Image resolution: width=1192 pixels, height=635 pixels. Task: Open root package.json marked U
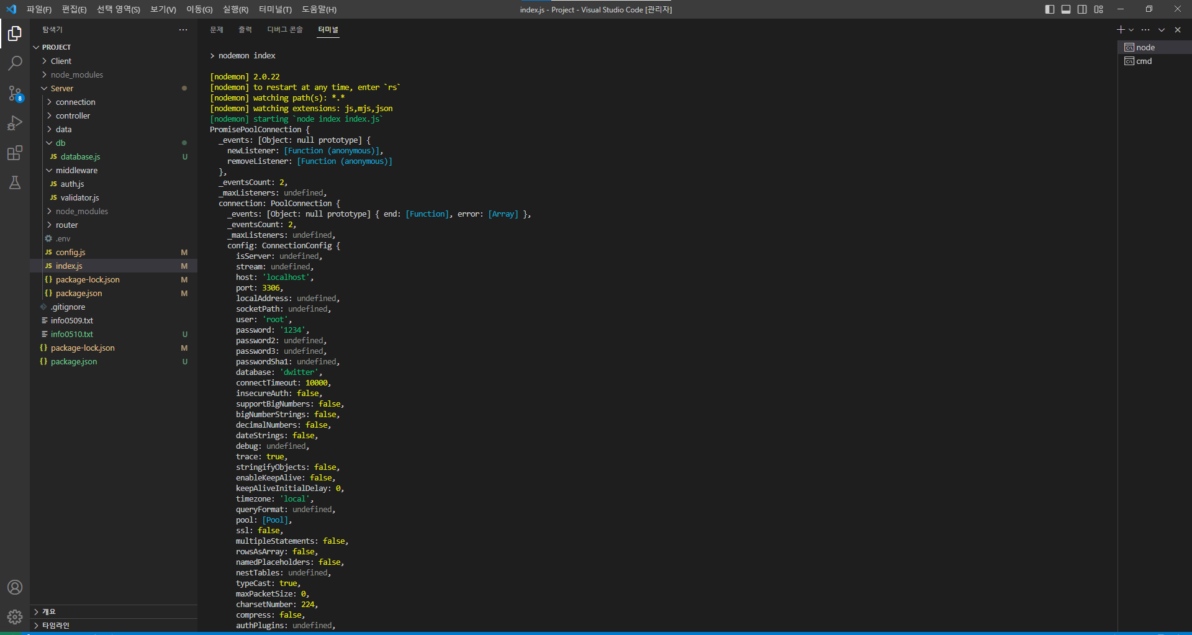114,361
